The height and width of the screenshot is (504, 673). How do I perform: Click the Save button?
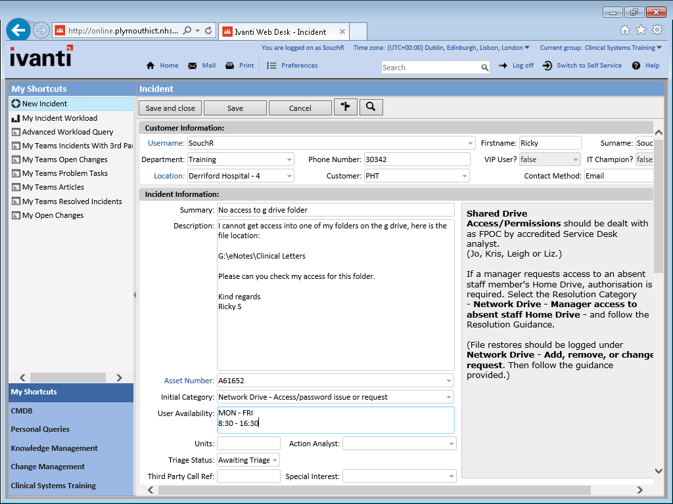(x=235, y=108)
